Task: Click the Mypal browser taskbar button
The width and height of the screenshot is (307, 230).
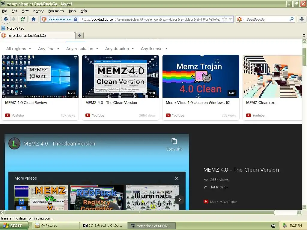Action: click(x=152, y=226)
